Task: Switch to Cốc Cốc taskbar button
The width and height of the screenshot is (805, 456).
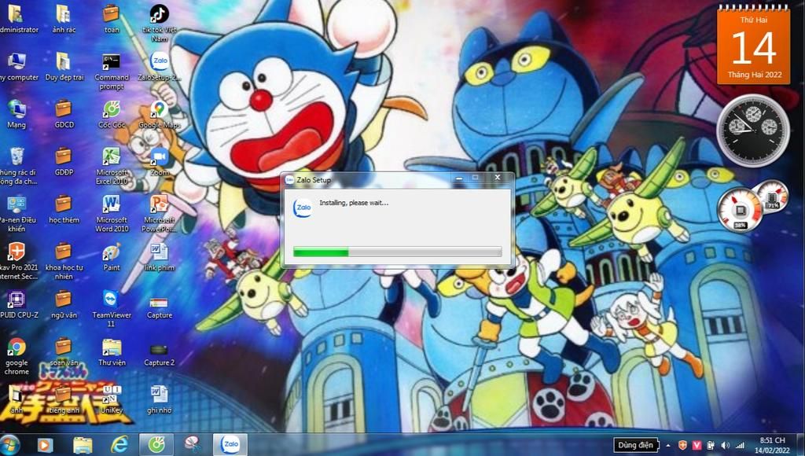Action: [156, 445]
